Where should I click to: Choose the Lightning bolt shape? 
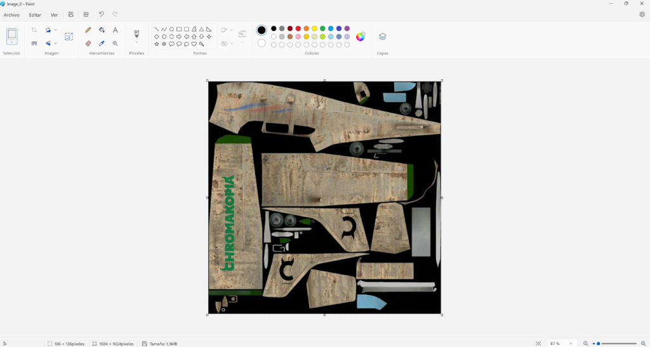point(201,44)
